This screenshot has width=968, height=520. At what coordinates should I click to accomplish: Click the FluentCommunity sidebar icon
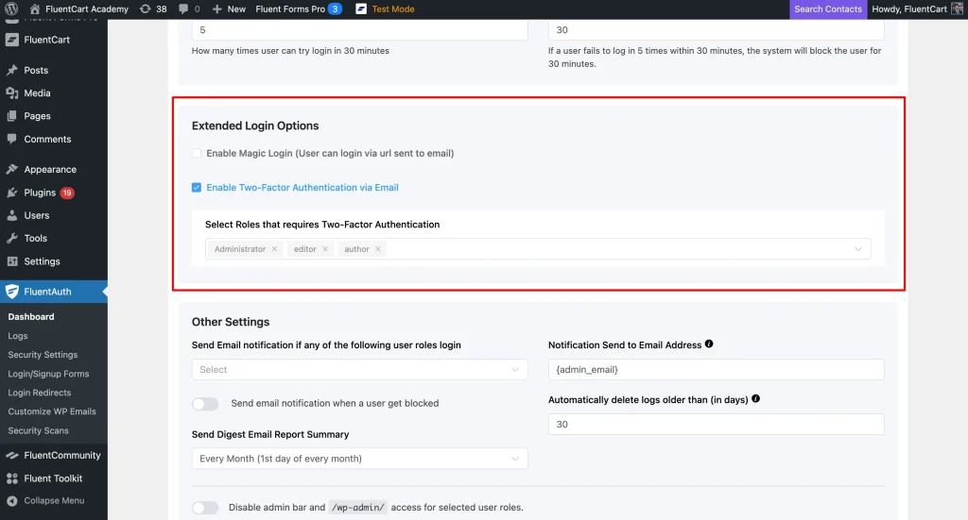coord(11,455)
